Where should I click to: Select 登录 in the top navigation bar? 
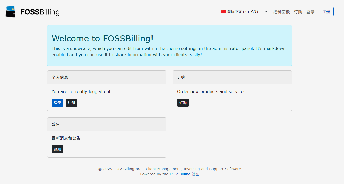[310, 12]
